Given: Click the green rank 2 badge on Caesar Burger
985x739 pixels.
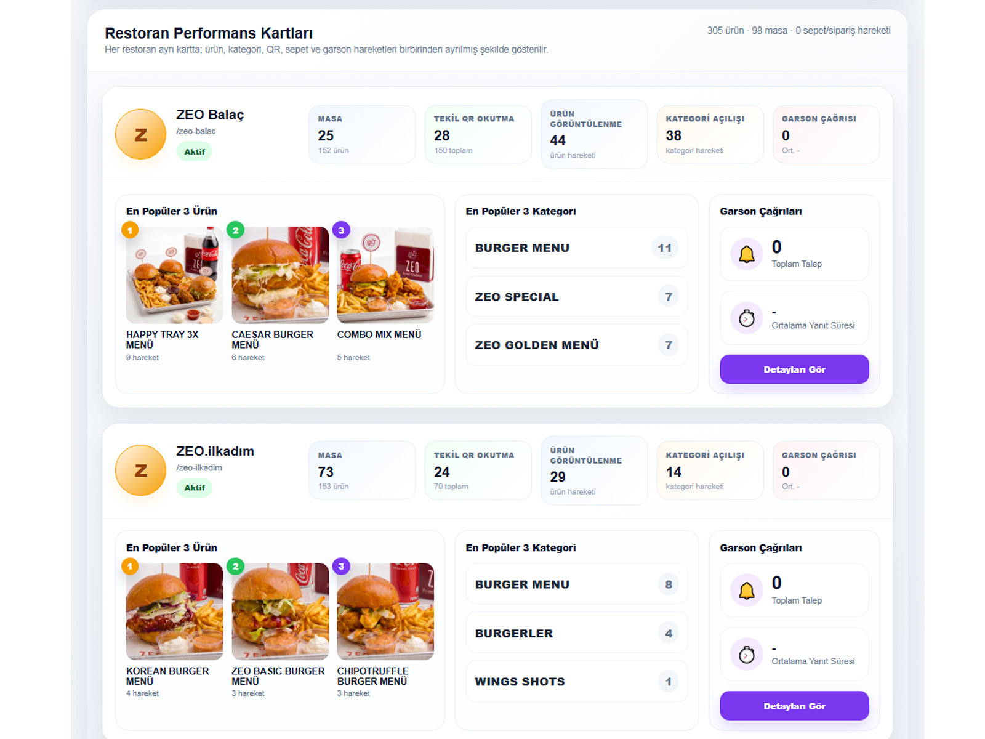Looking at the screenshot, I should pyautogui.click(x=235, y=230).
